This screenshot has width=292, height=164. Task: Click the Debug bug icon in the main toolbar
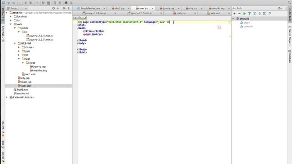[31, 3]
